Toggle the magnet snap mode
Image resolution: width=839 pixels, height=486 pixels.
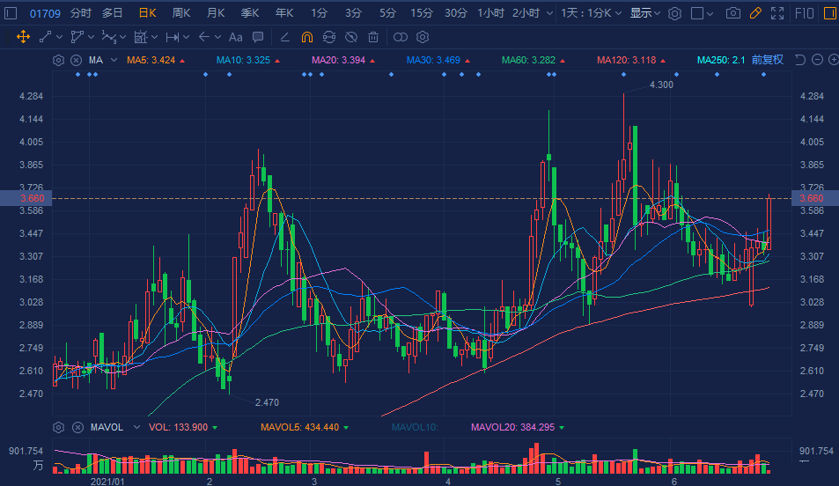[x=307, y=37]
